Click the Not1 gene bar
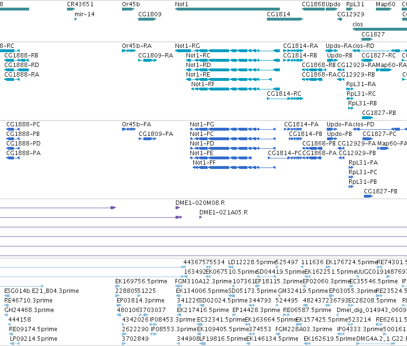The width and height of the screenshot is (407, 346). [227, 9]
